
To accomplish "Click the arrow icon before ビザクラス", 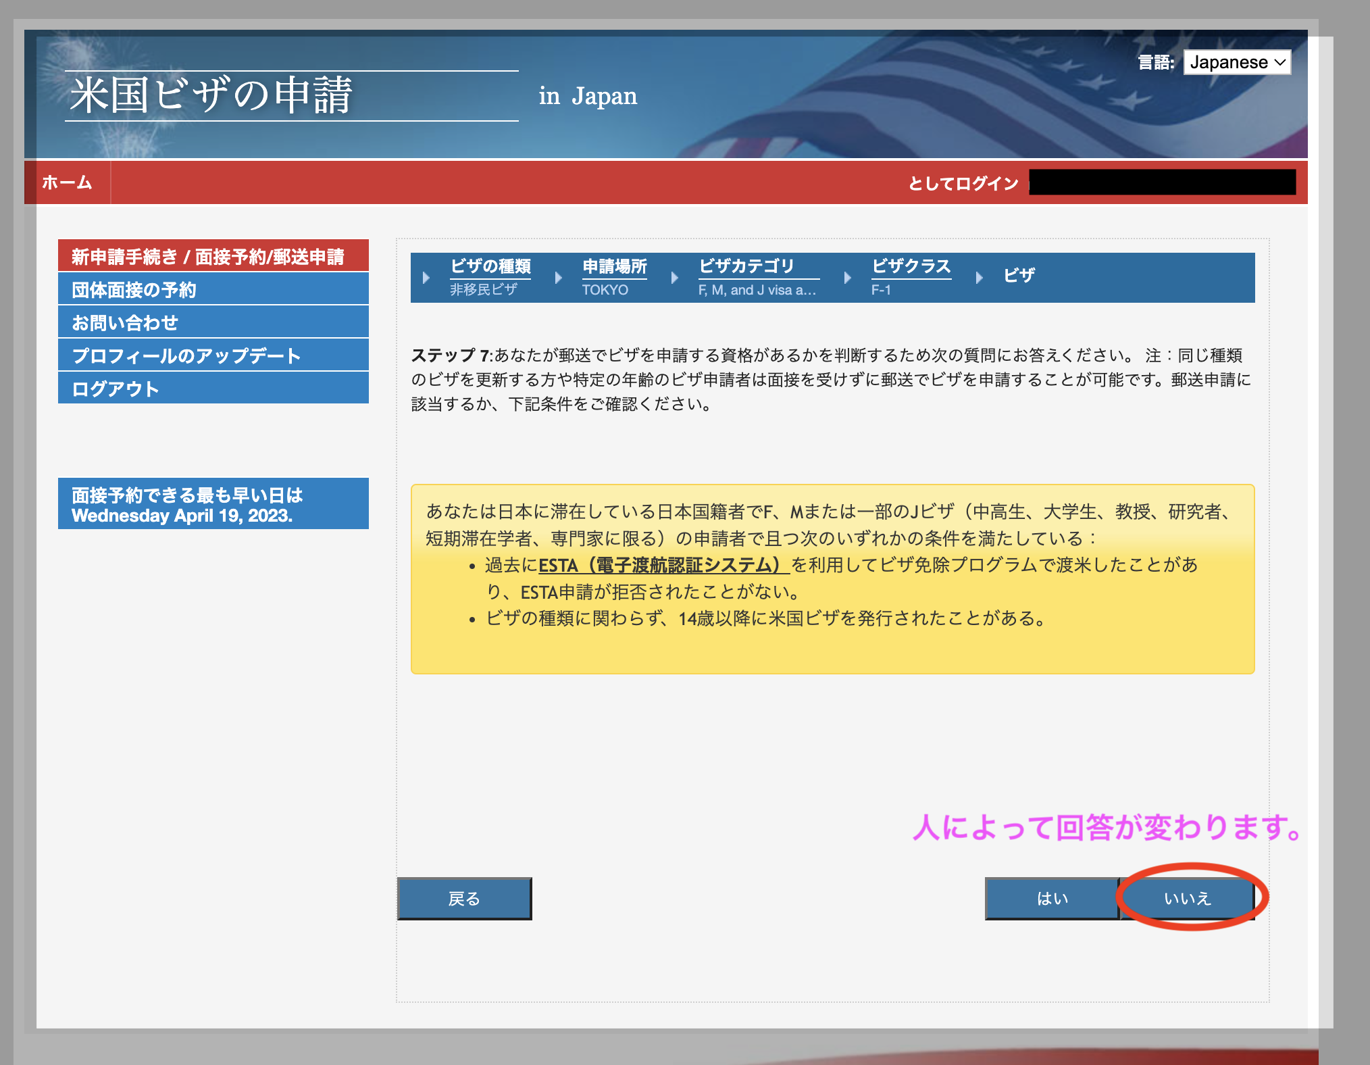I will [848, 278].
